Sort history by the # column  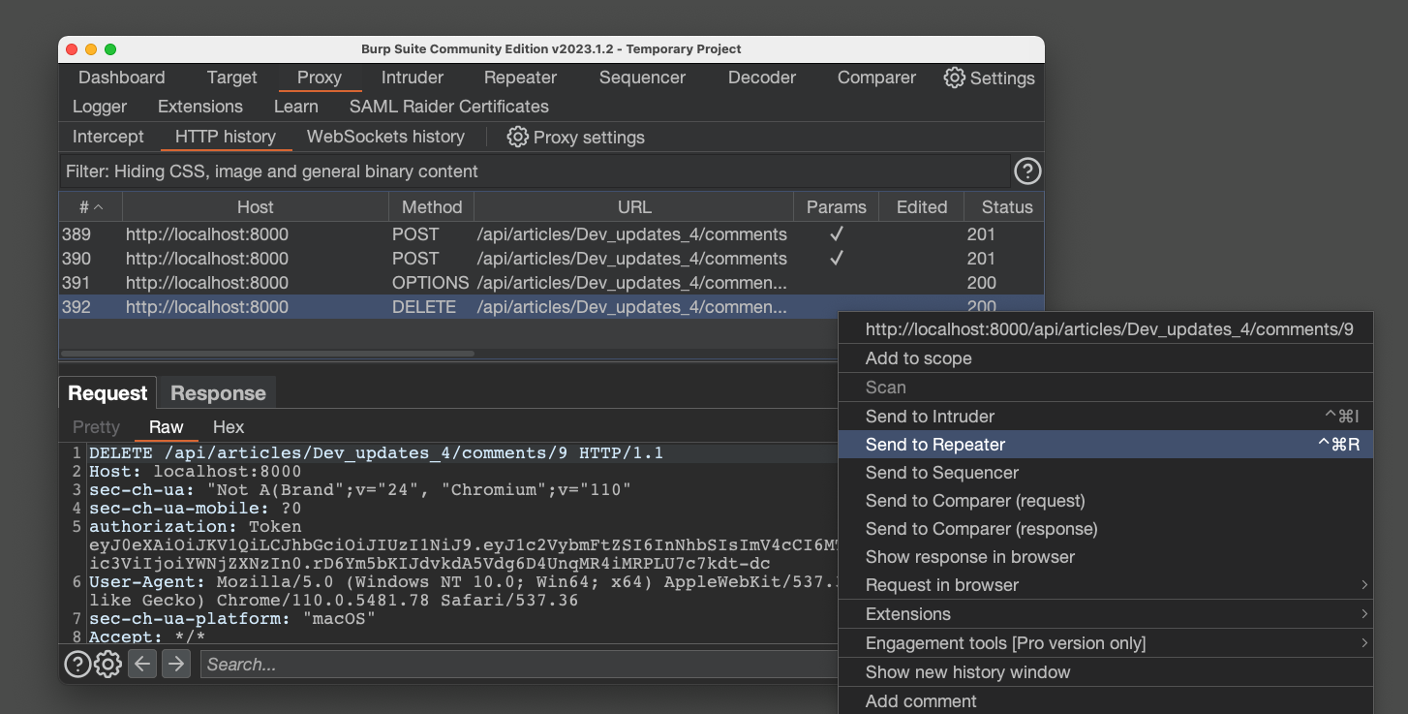tap(90, 206)
